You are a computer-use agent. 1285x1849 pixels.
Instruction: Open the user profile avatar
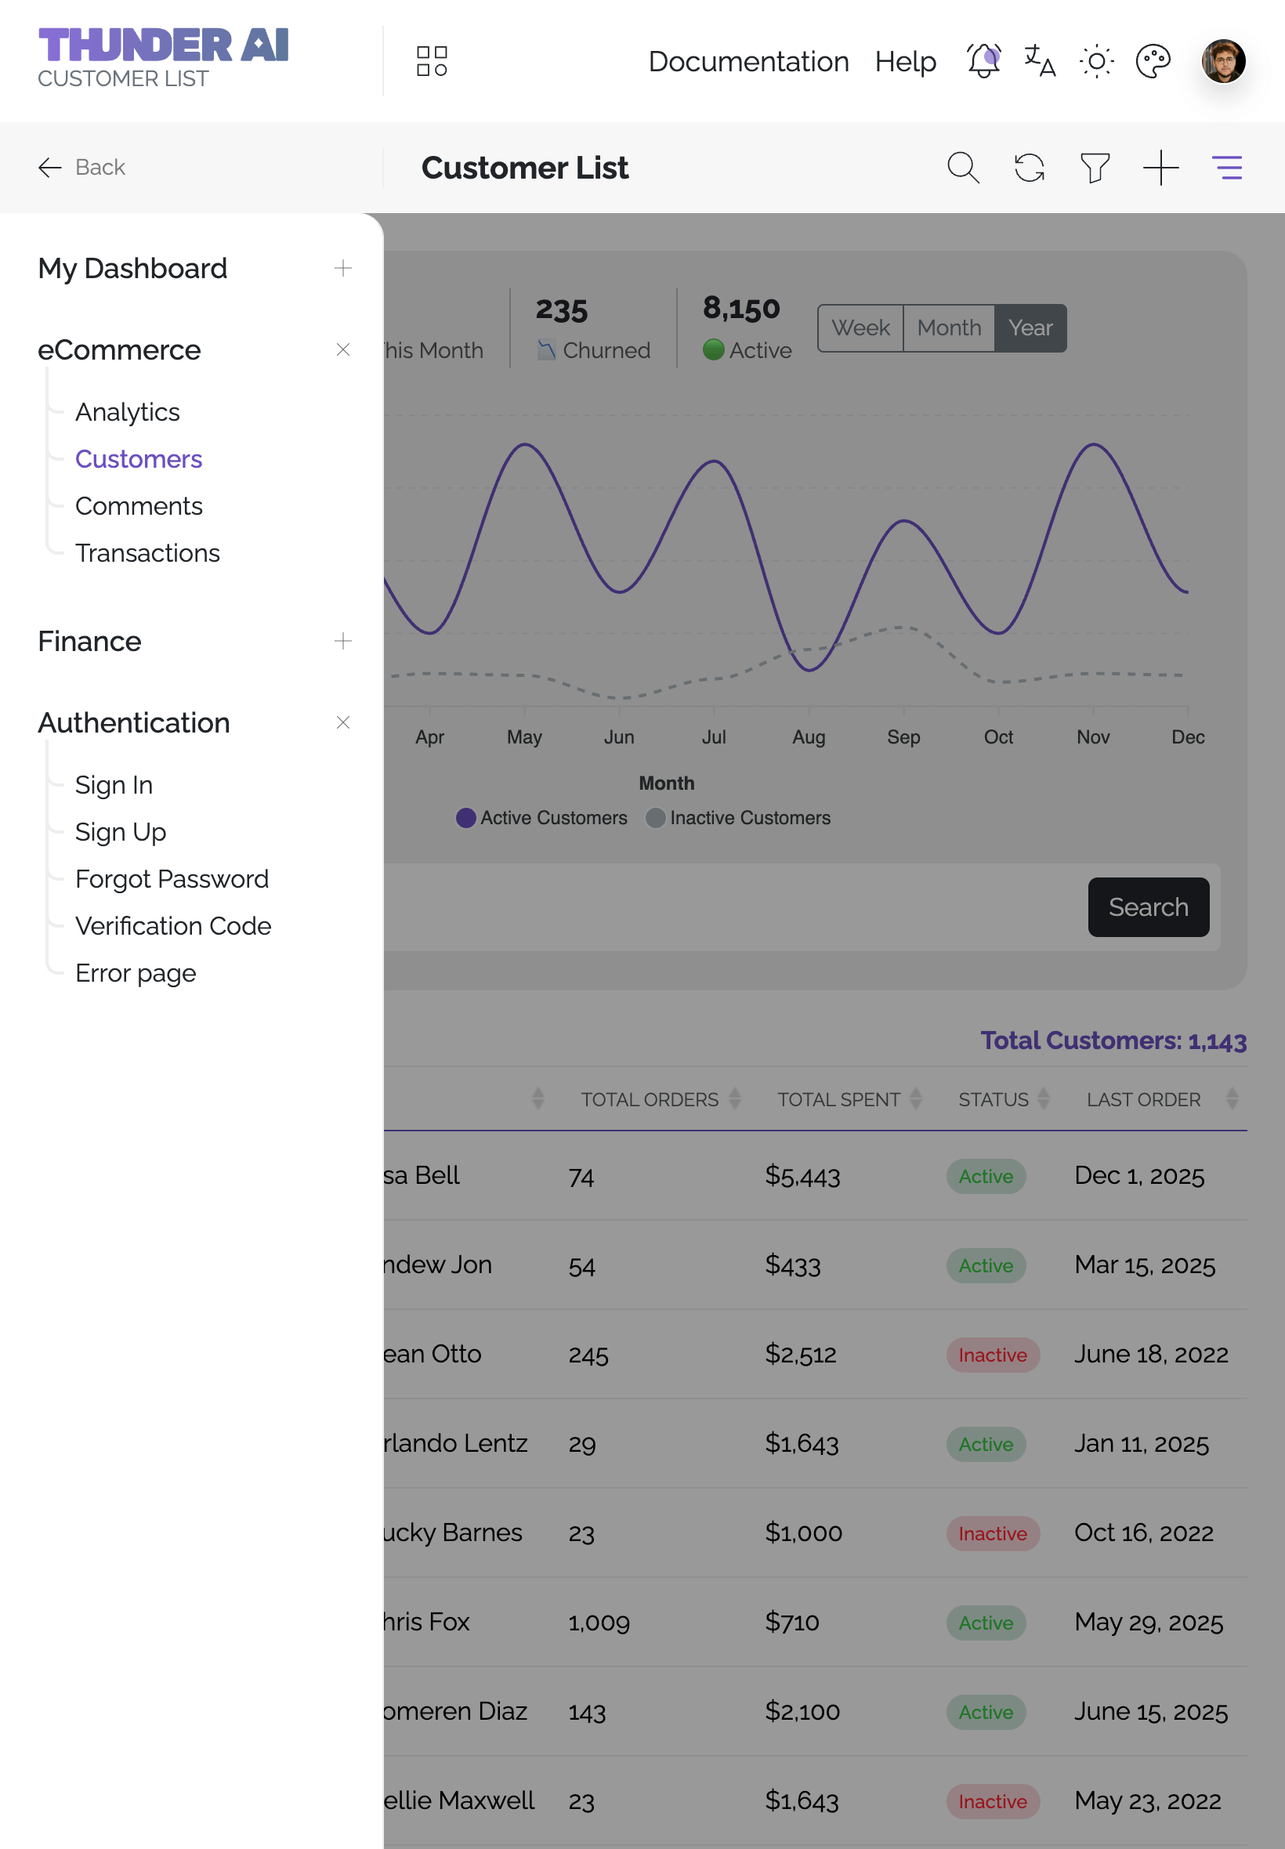point(1223,61)
